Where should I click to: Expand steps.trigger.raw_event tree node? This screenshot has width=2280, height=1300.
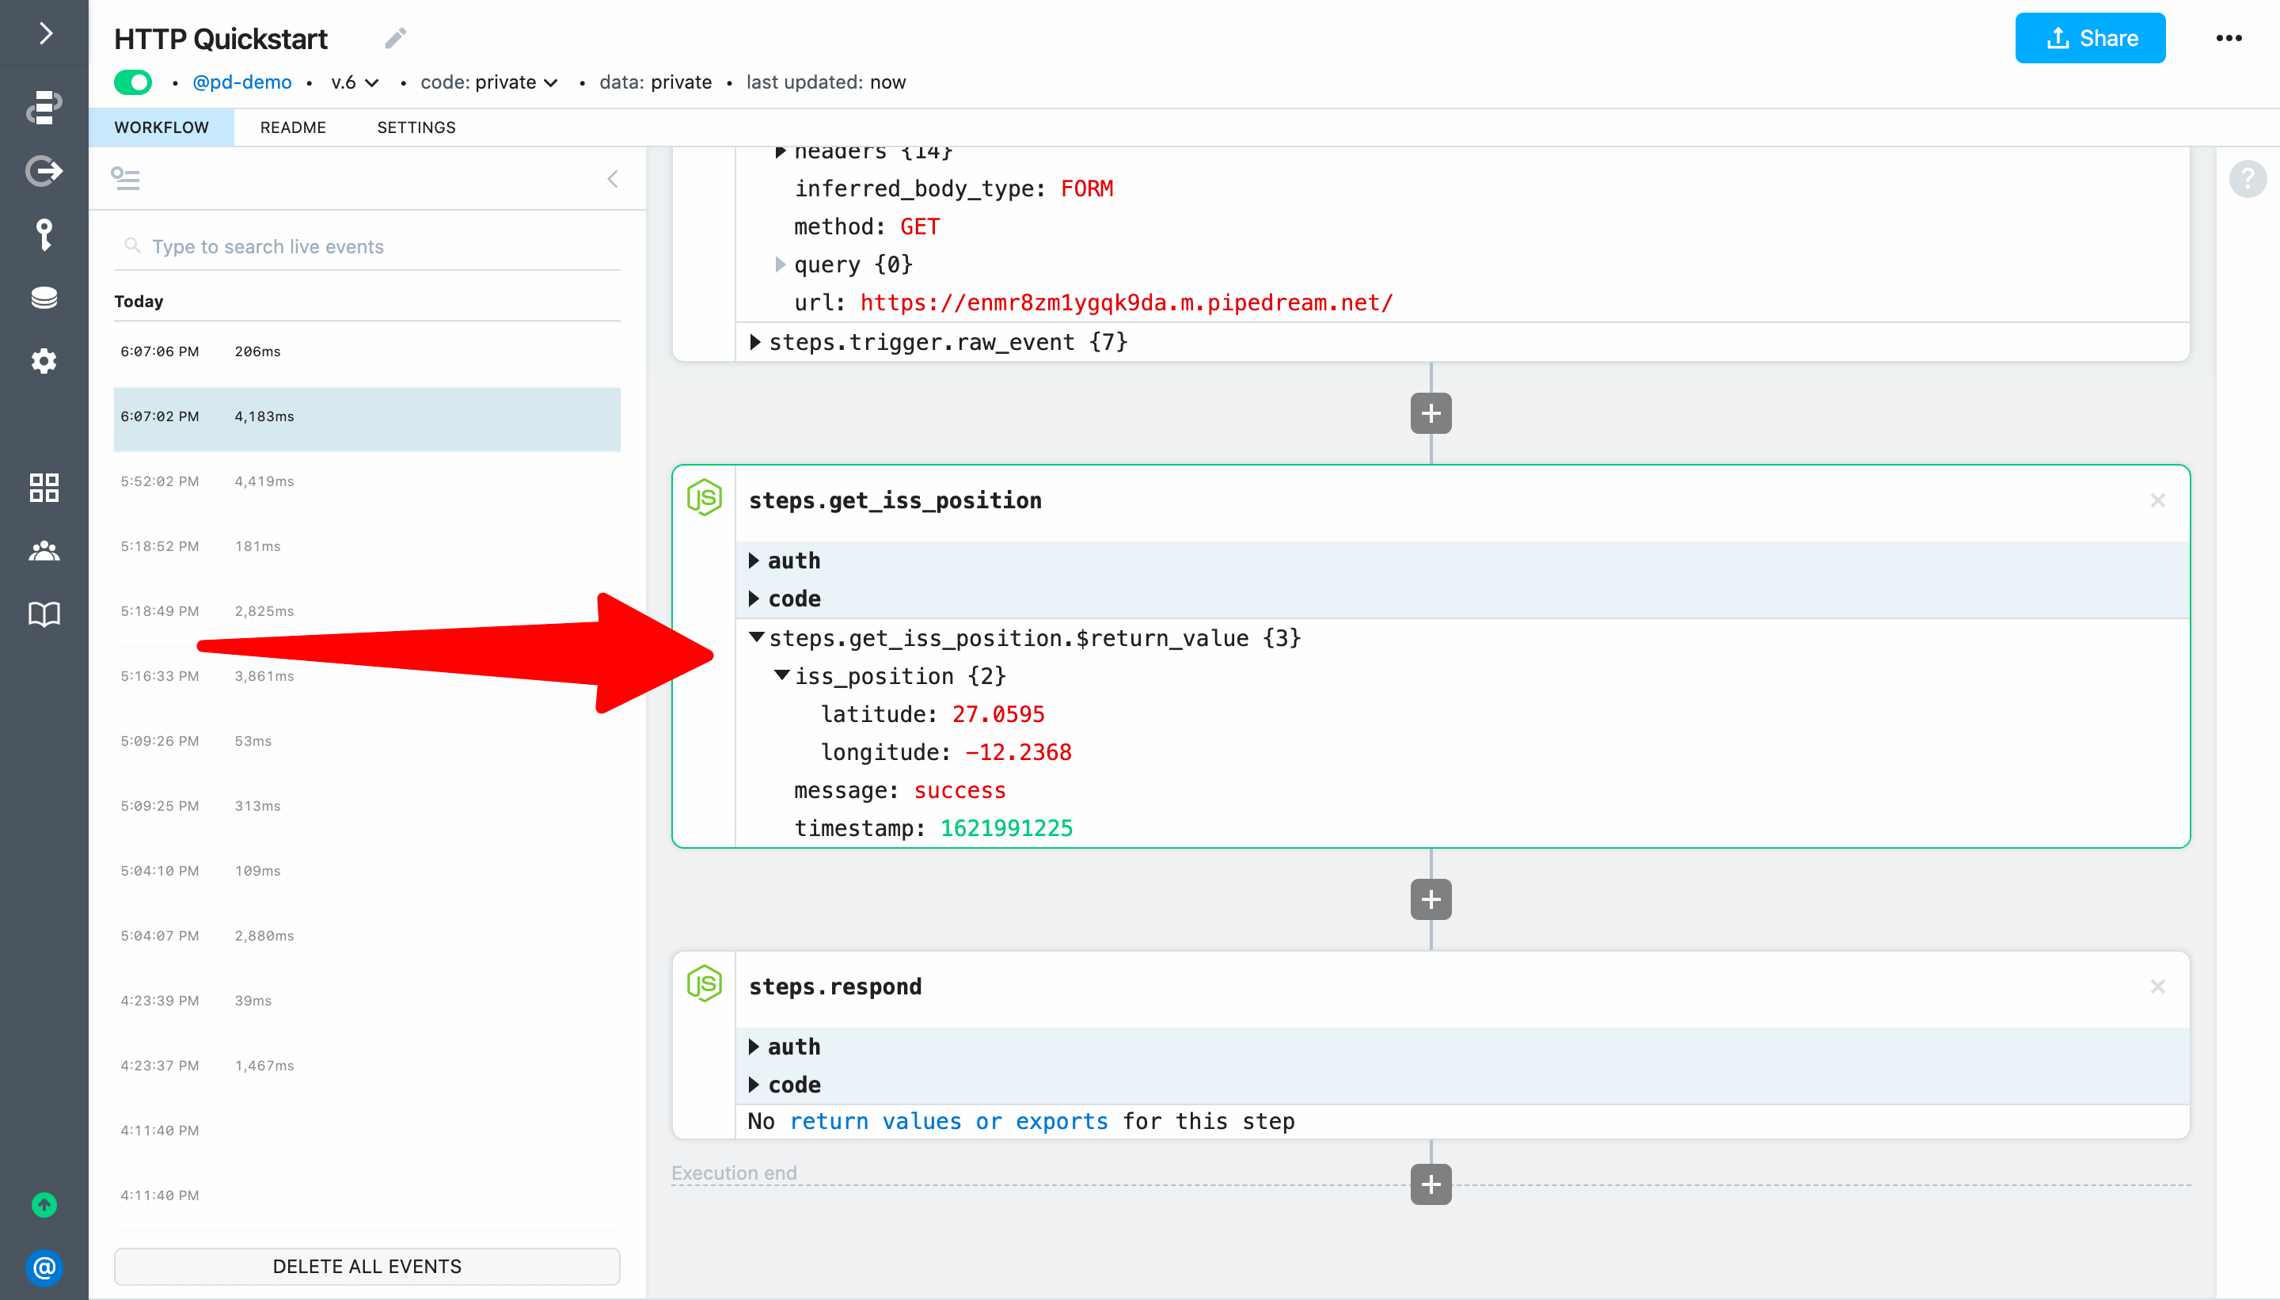pyautogui.click(x=755, y=342)
